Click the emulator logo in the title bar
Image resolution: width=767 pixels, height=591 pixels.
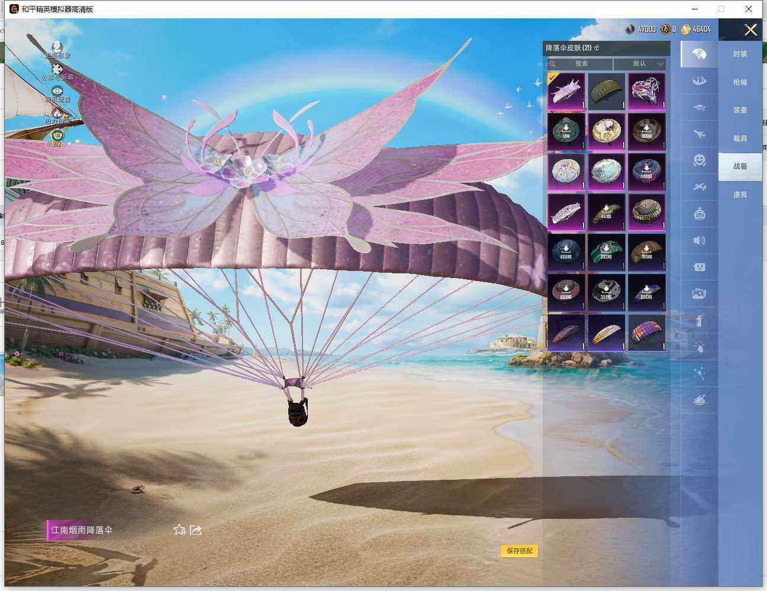click(14, 9)
